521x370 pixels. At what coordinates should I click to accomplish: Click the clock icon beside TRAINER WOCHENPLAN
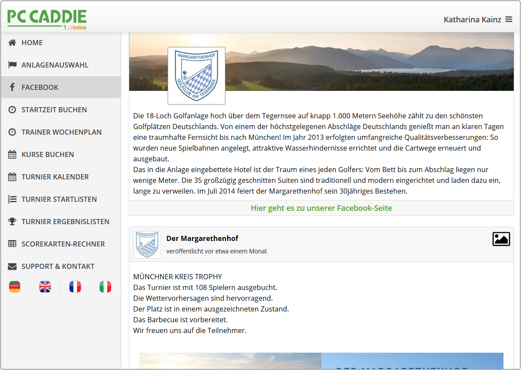point(12,132)
